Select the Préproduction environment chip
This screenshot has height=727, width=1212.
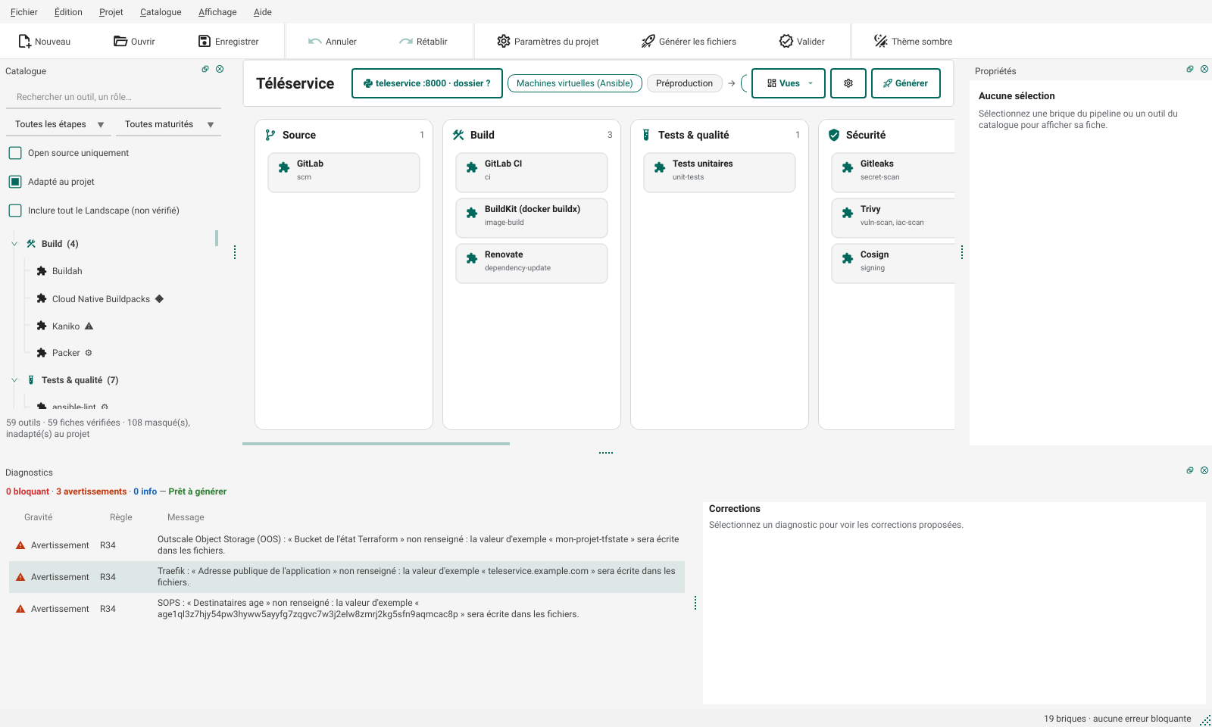coord(685,83)
